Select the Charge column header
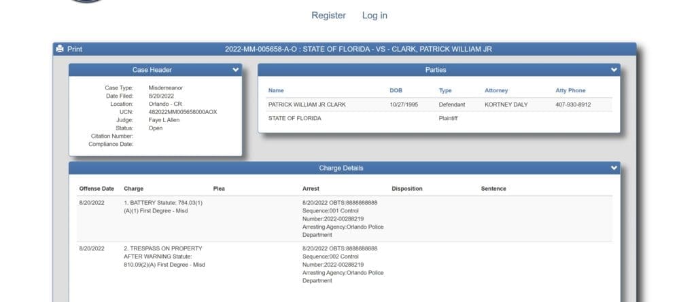Image resolution: width=696 pixels, height=302 pixels. point(133,189)
